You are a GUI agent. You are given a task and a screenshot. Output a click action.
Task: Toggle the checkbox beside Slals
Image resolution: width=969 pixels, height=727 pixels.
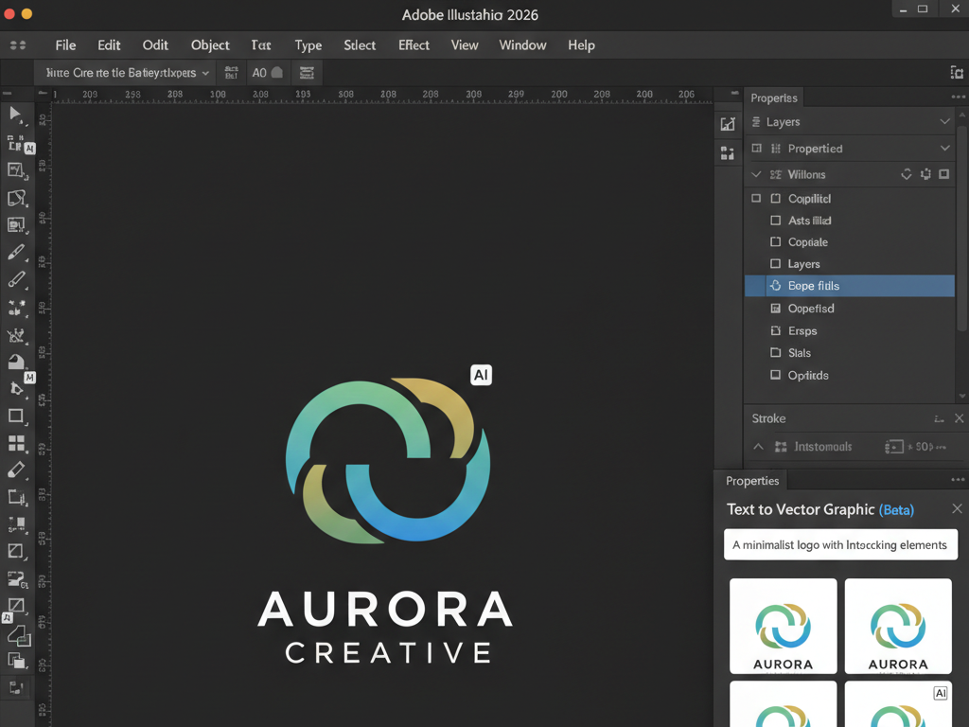click(777, 352)
